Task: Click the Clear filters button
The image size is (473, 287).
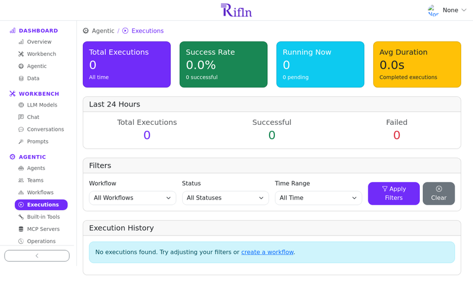Action: point(439,194)
